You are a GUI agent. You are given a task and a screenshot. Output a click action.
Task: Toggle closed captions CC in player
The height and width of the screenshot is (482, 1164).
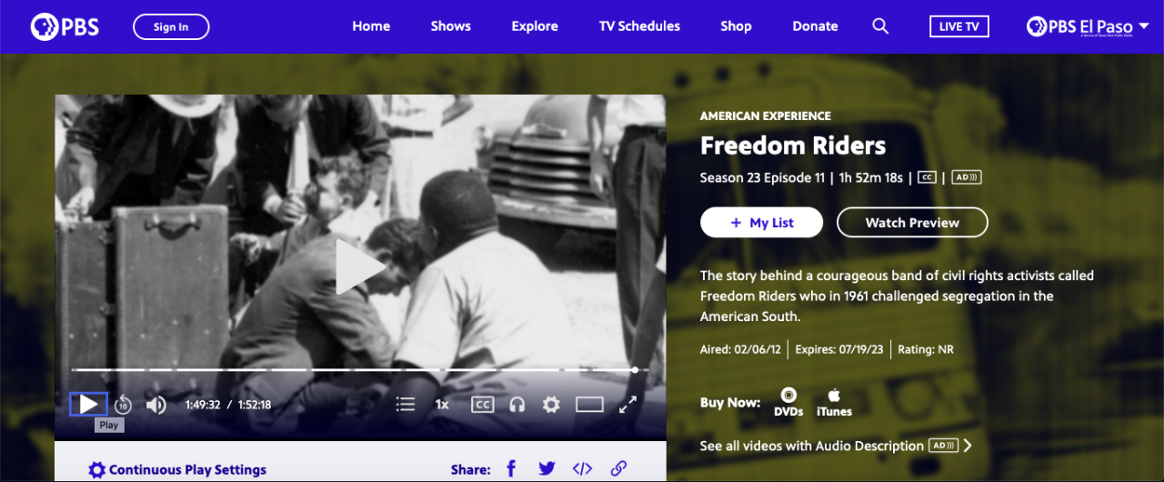coord(482,405)
